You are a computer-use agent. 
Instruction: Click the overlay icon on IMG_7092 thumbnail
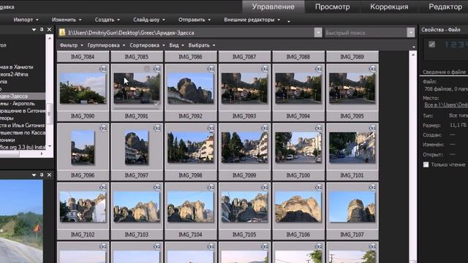[x=211, y=69]
